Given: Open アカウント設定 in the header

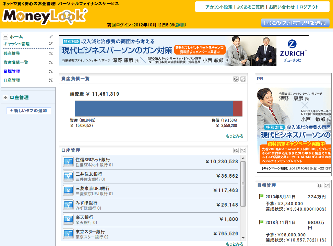Looking at the screenshot, I should click(219, 7).
